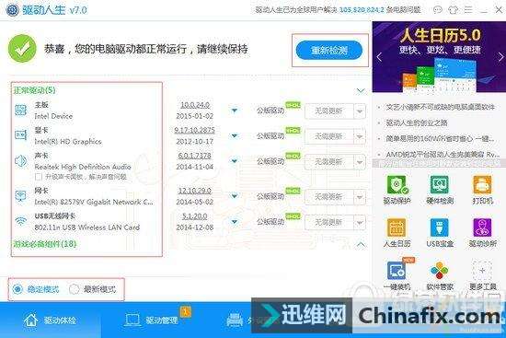Click the 重新检测 rescan button

pos(329,50)
